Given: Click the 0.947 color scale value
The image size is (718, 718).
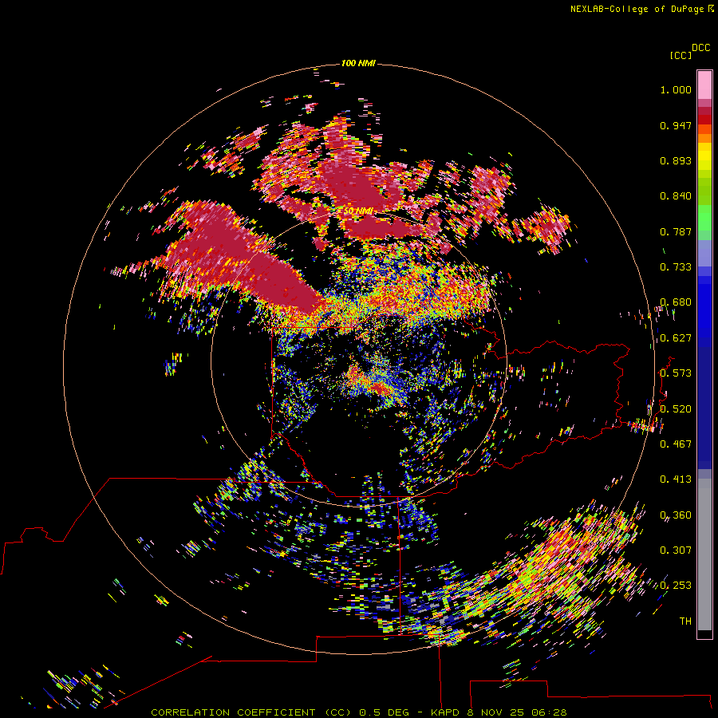Looking at the screenshot, I should tap(676, 125).
